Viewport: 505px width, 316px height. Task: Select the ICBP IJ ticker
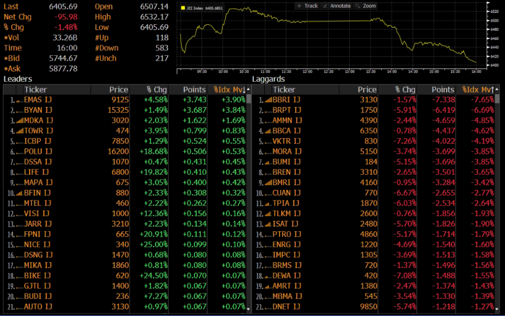point(37,141)
